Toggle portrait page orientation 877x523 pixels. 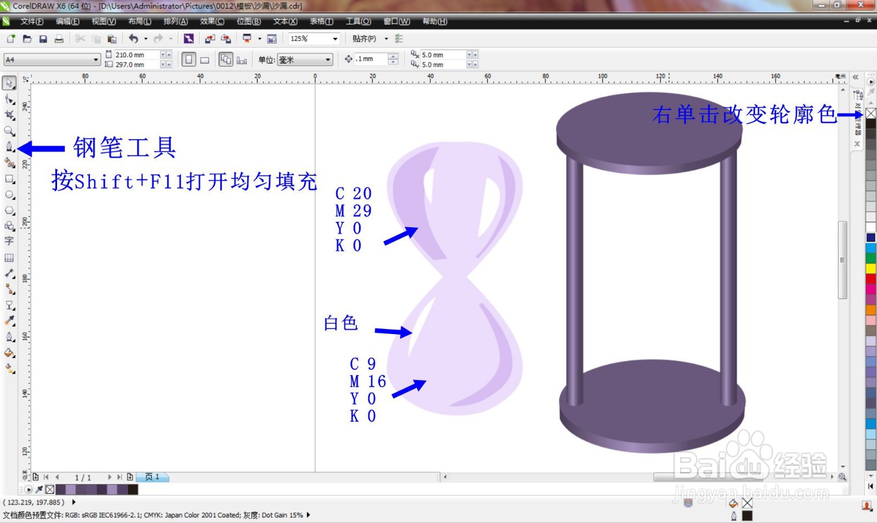pos(189,59)
